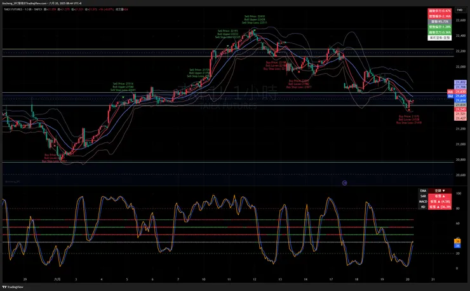Click the 21,543 red price label
470x291 pixels.
[460, 109]
